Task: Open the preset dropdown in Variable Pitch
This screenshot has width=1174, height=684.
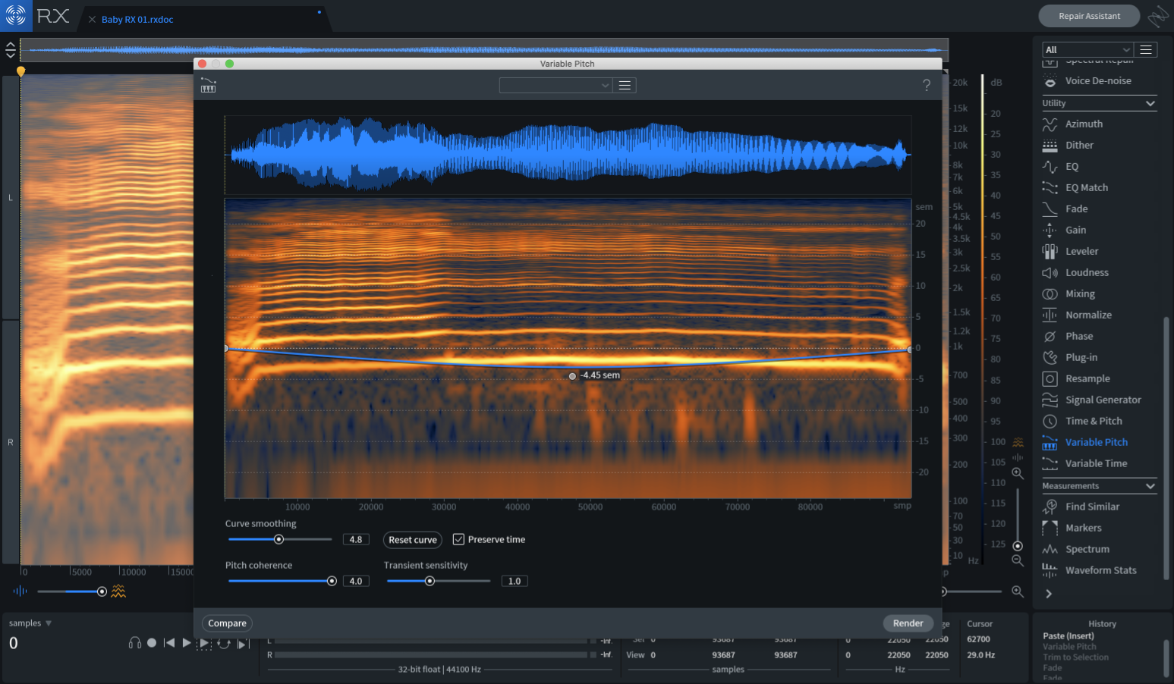Action: pos(556,85)
